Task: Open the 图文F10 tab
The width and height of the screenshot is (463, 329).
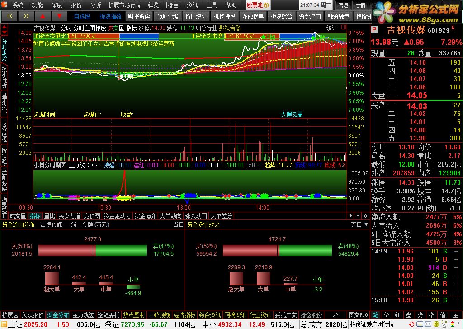Action: [358, 315]
